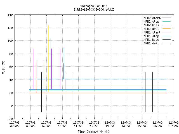Screen dimensions: 179x134
Task: Click the 120703 11:00 time tick label
Action: pyautogui.click(x=78, y=125)
